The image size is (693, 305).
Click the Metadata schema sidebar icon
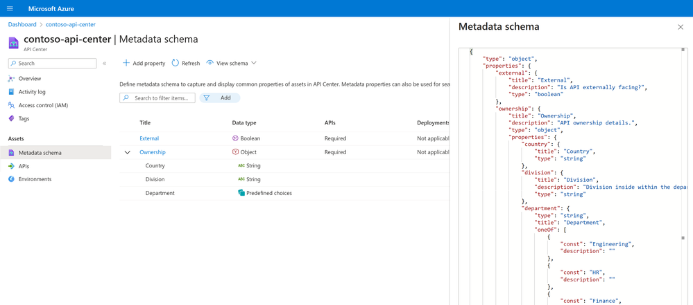coord(12,153)
